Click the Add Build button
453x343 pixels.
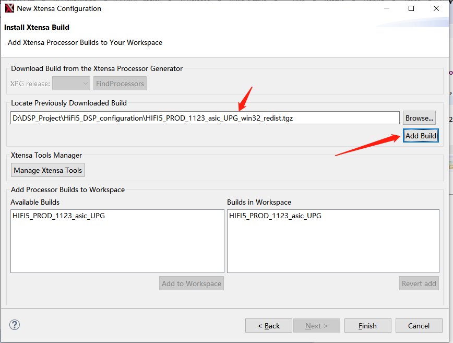[x=421, y=136]
